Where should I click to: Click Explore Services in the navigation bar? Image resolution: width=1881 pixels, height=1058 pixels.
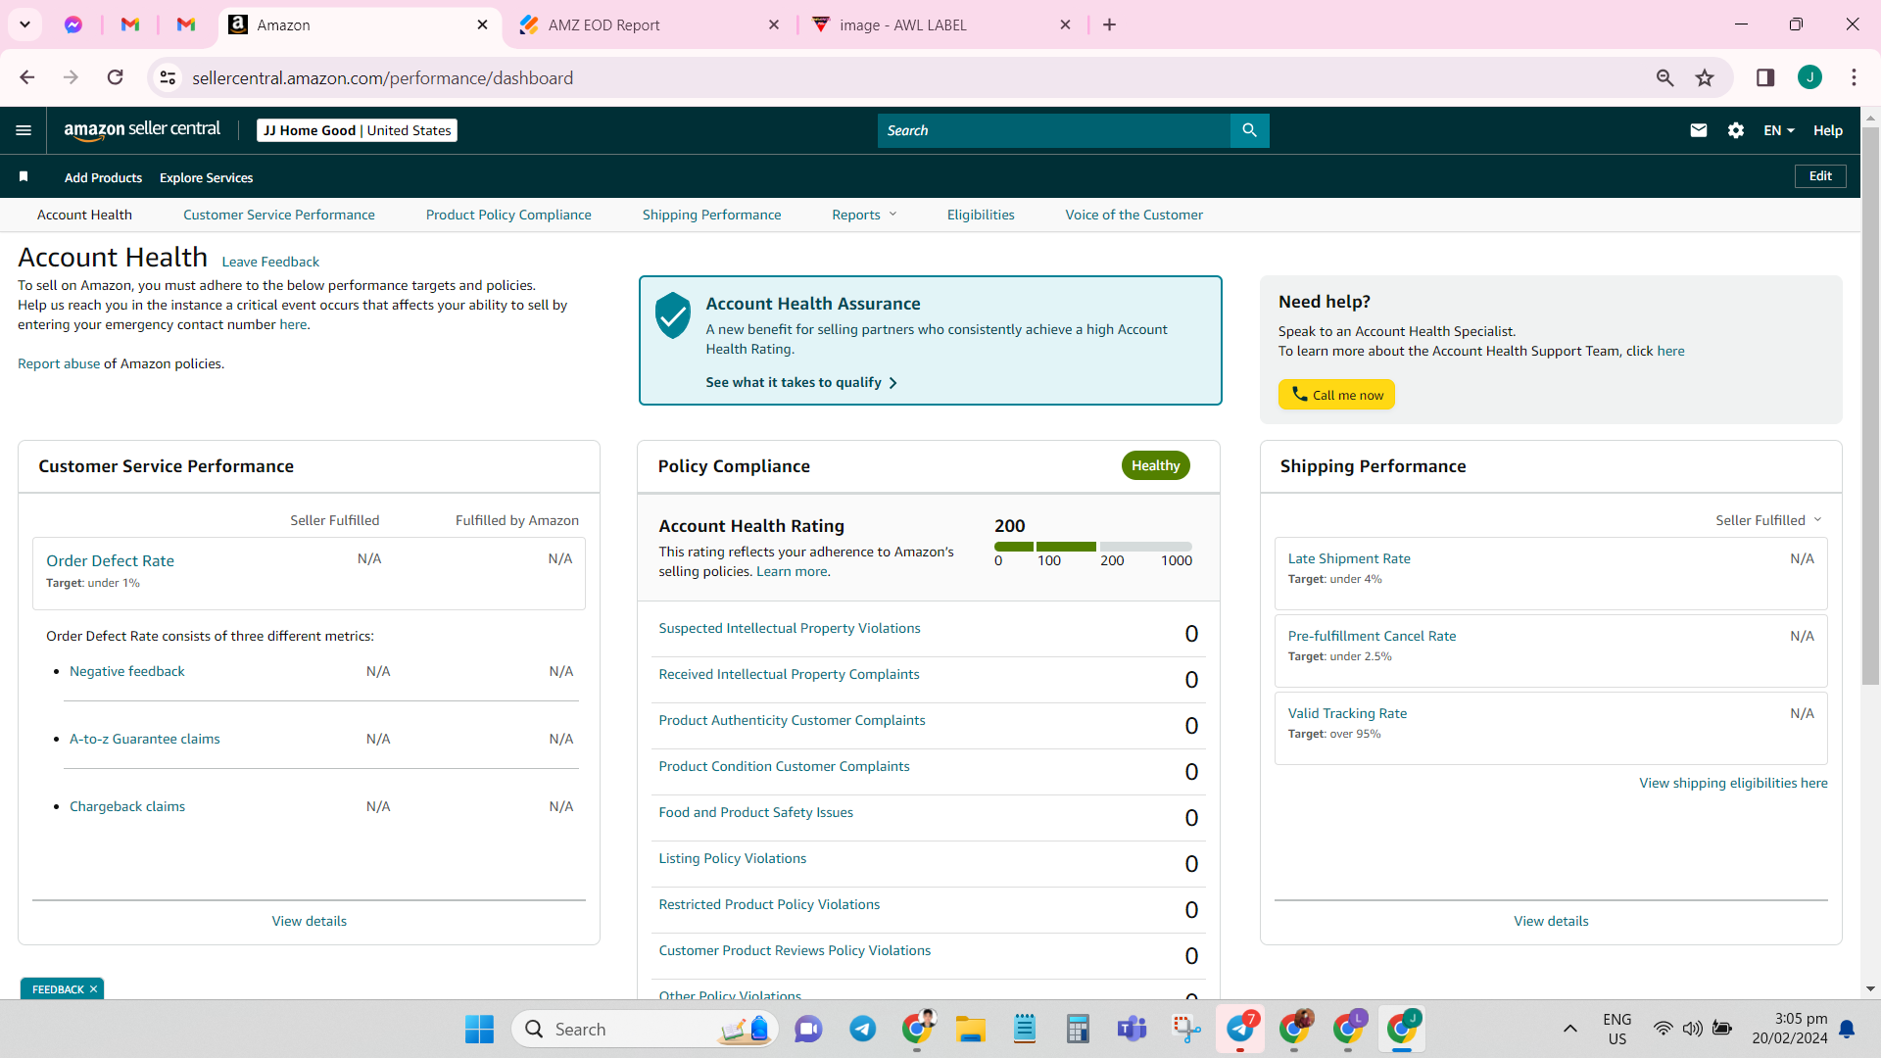coord(207,177)
